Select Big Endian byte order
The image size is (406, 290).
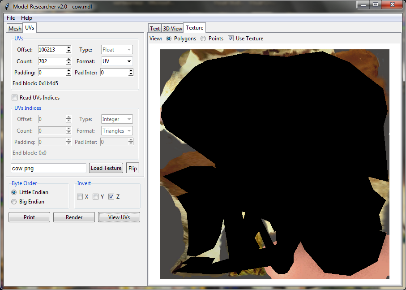[14, 202]
